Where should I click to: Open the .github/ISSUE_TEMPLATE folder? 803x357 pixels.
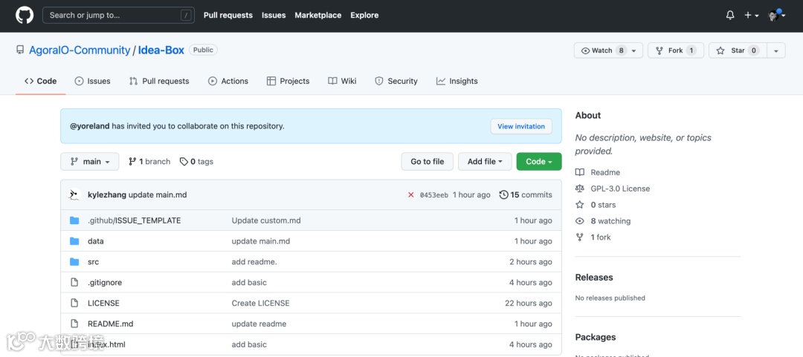tap(134, 220)
